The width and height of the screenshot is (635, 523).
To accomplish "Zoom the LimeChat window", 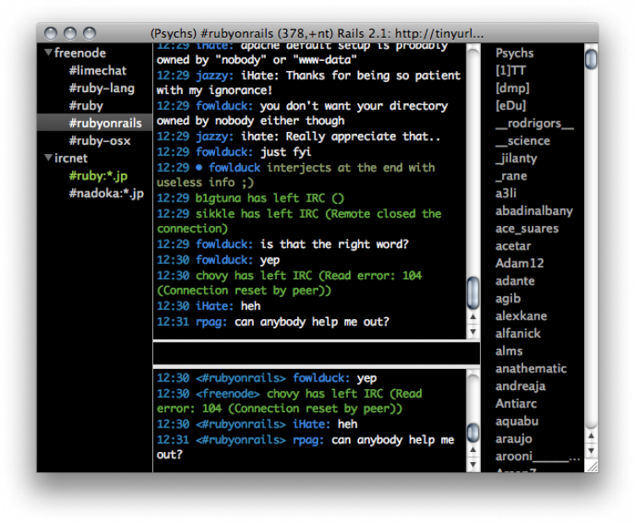I will click(x=90, y=33).
